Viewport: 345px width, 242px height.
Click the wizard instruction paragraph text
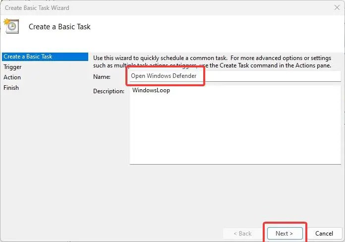(212, 61)
